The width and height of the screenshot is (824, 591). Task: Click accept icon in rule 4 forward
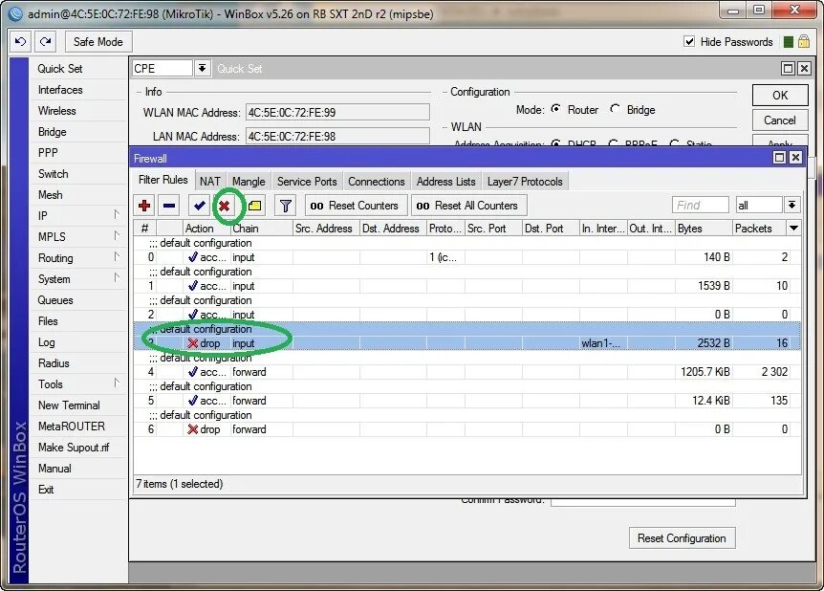(193, 372)
